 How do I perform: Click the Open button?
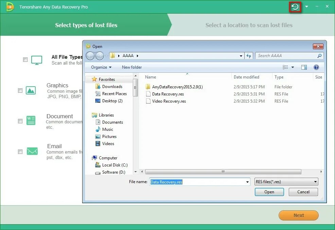[x=269, y=192]
